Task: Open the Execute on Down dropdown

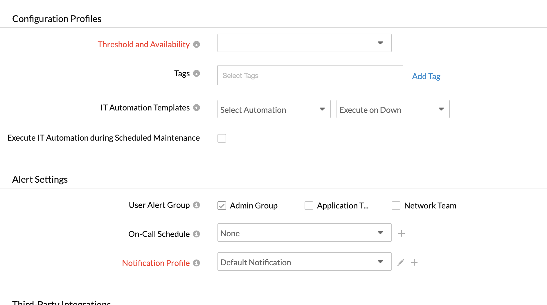Action: pyautogui.click(x=393, y=109)
